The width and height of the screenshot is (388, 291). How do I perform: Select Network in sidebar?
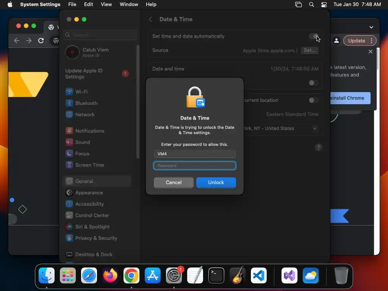point(98,114)
